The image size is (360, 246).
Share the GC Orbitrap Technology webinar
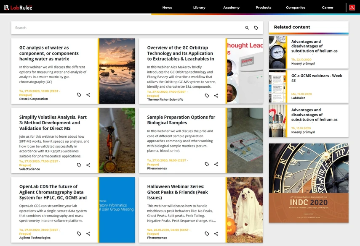coord(216,96)
